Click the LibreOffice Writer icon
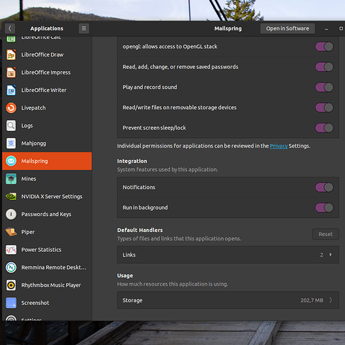Viewport: 345px width, 345px height. tap(11, 90)
